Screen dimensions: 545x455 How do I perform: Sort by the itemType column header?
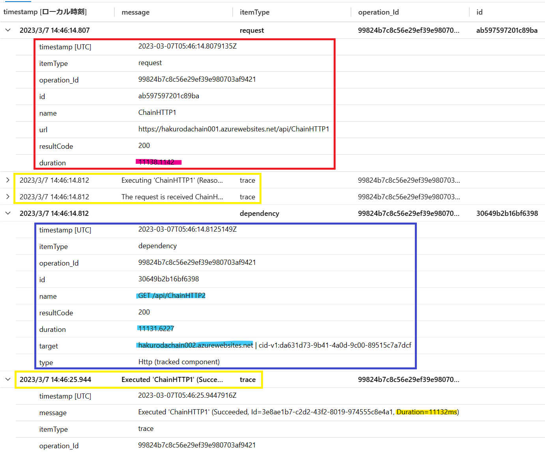254,12
